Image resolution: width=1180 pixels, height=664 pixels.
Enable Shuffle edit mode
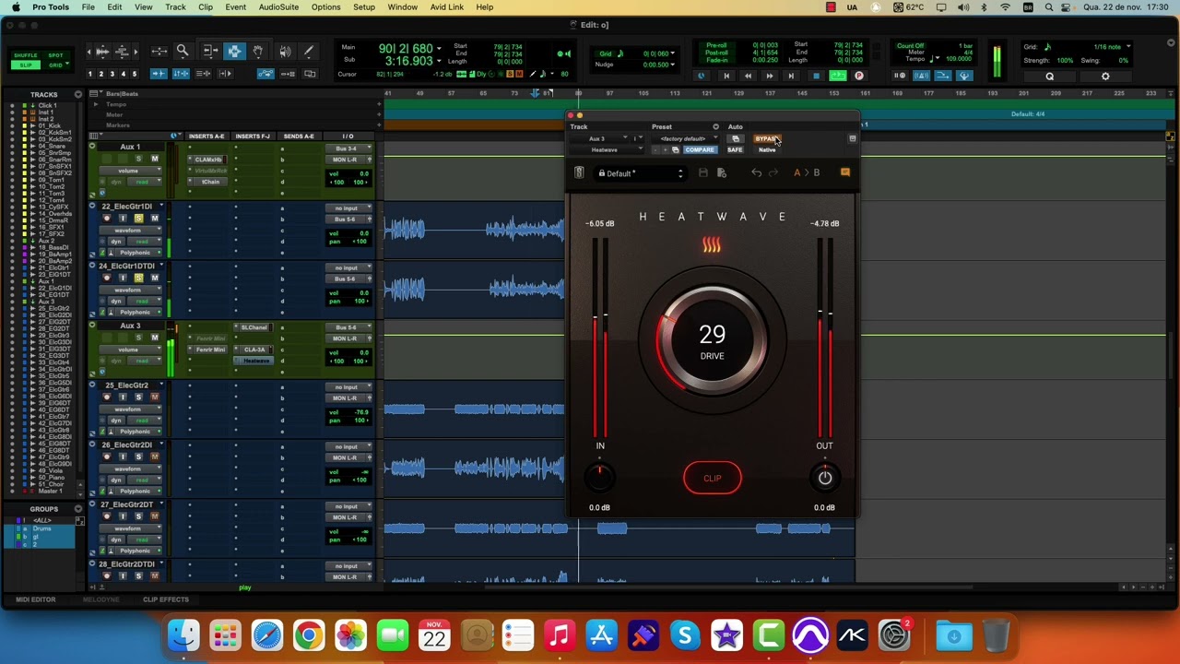(x=26, y=55)
